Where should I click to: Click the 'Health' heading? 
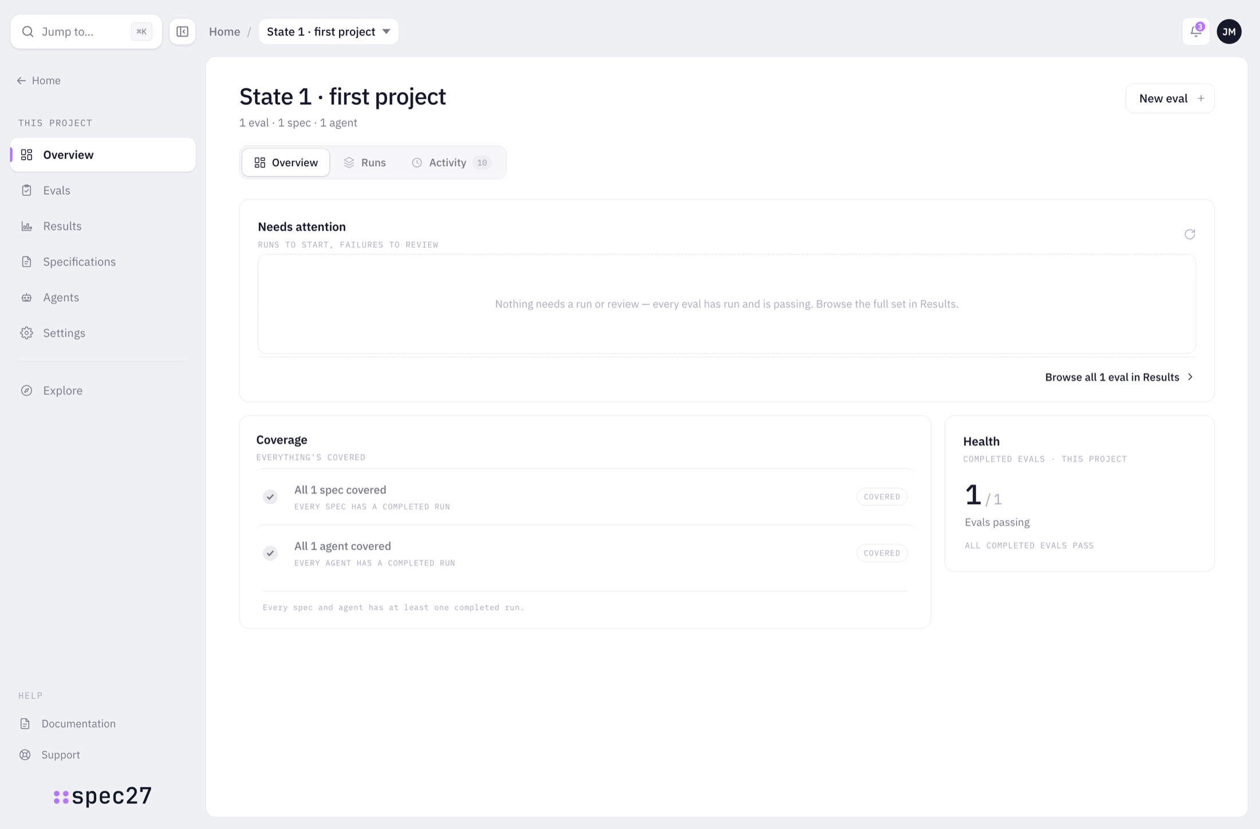pyautogui.click(x=981, y=442)
